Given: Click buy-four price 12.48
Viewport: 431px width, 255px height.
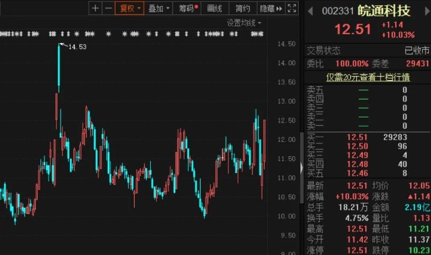Looking at the screenshot, I should pos(357,164).
